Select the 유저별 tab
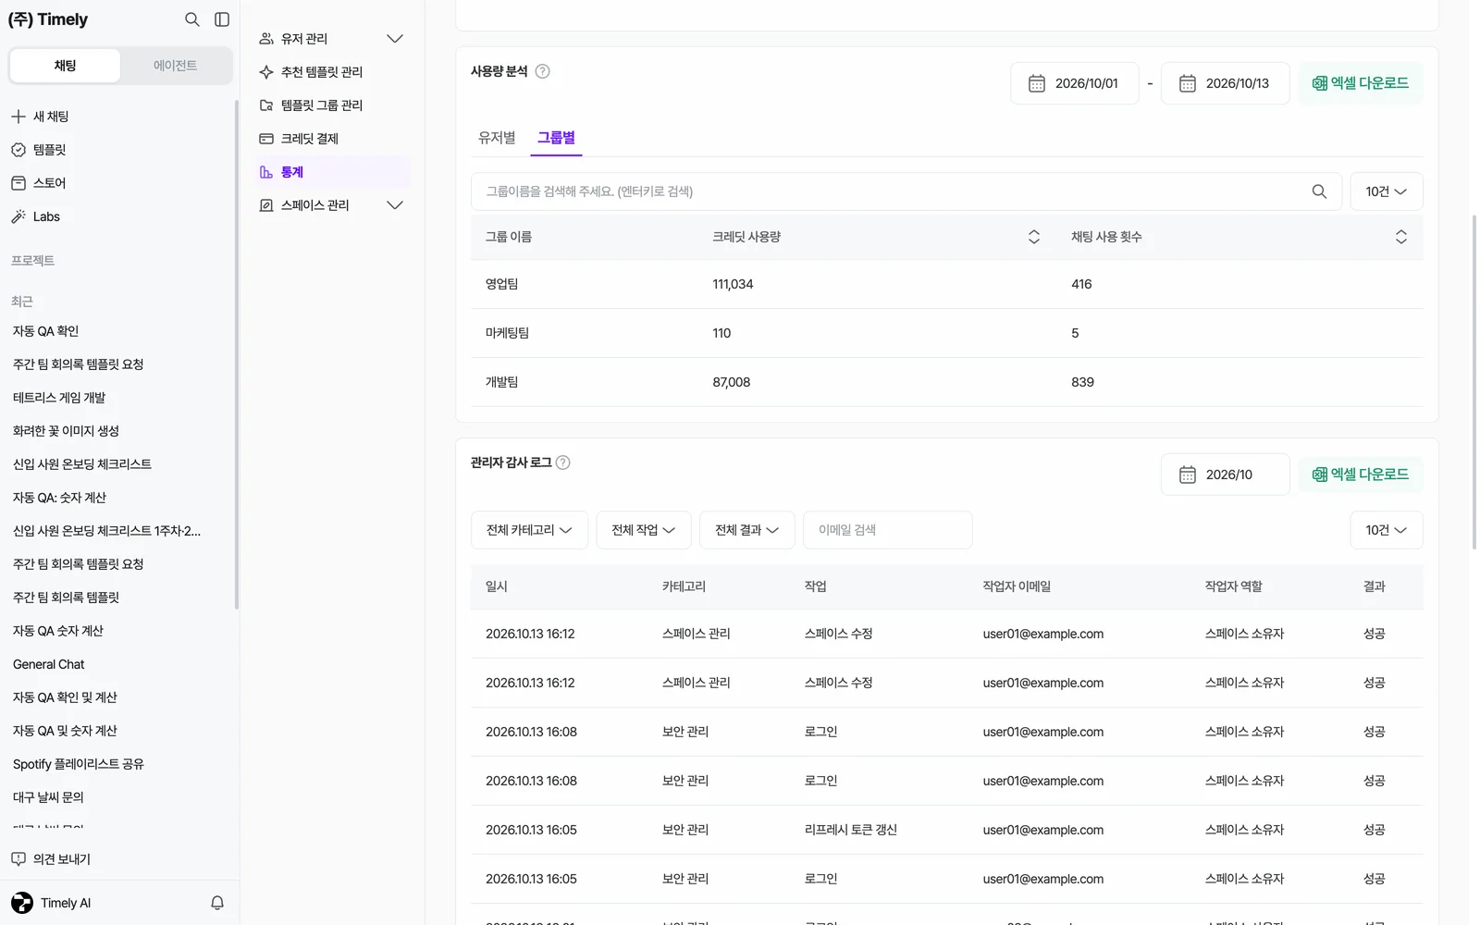 497,138
